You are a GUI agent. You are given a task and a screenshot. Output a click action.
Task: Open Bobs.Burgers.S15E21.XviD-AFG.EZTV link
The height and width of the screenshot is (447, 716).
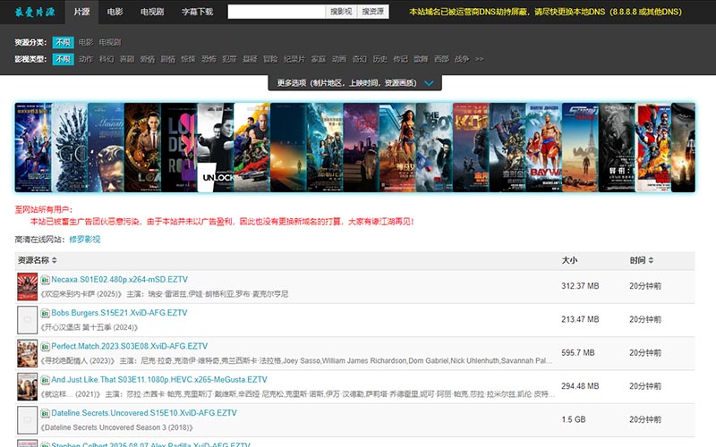119,312
